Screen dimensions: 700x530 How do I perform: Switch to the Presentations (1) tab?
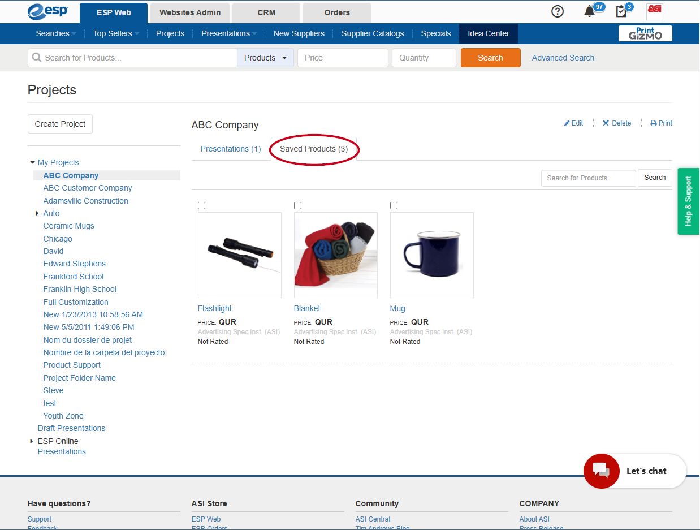tap(231, 149)
